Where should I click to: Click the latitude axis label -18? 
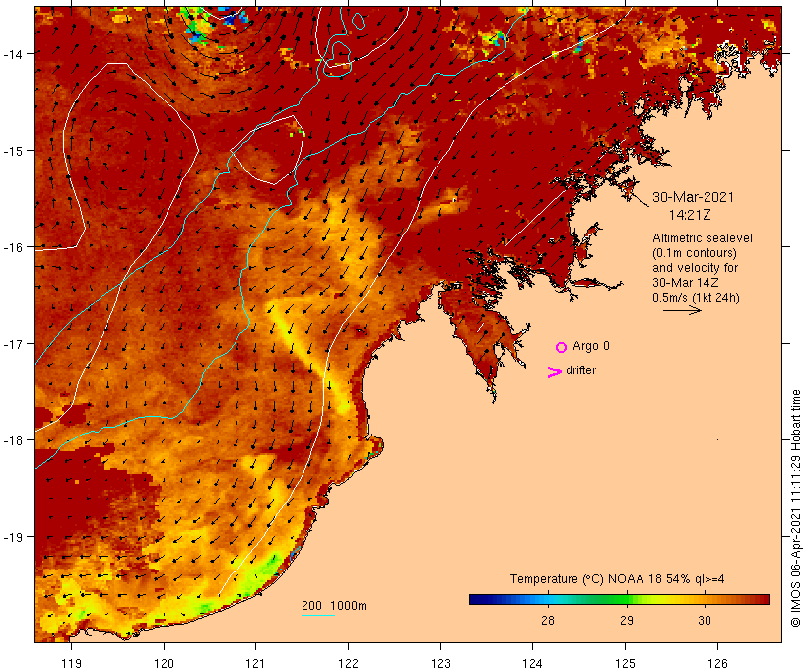click(x=12, y=440)
